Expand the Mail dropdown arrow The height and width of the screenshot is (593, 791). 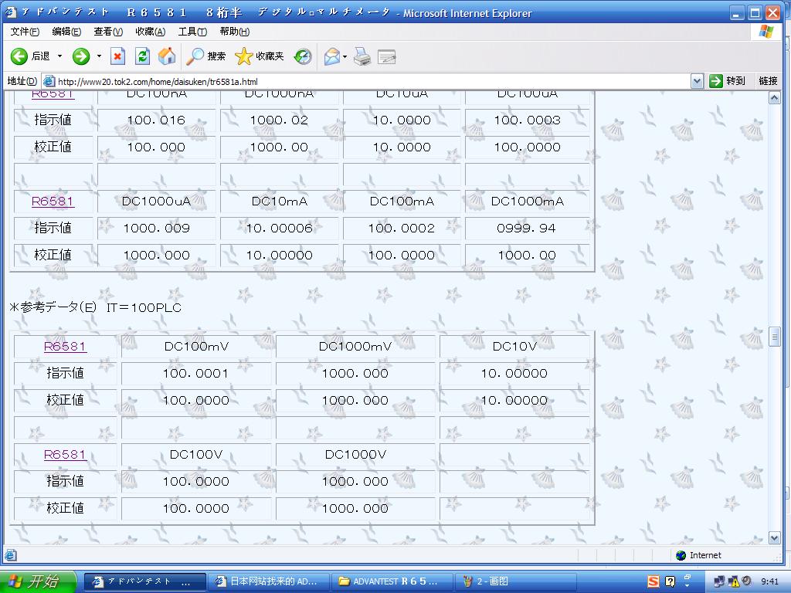[345, 56]
